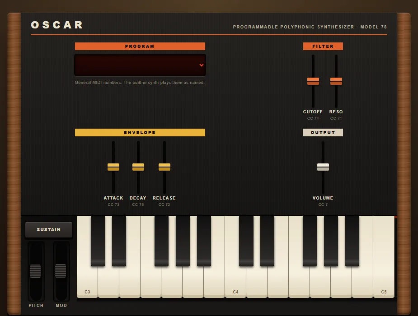The height and width of the screenshot is (316, 418).
Task: Click the CUTOFF label
Action: click(313, 112)
